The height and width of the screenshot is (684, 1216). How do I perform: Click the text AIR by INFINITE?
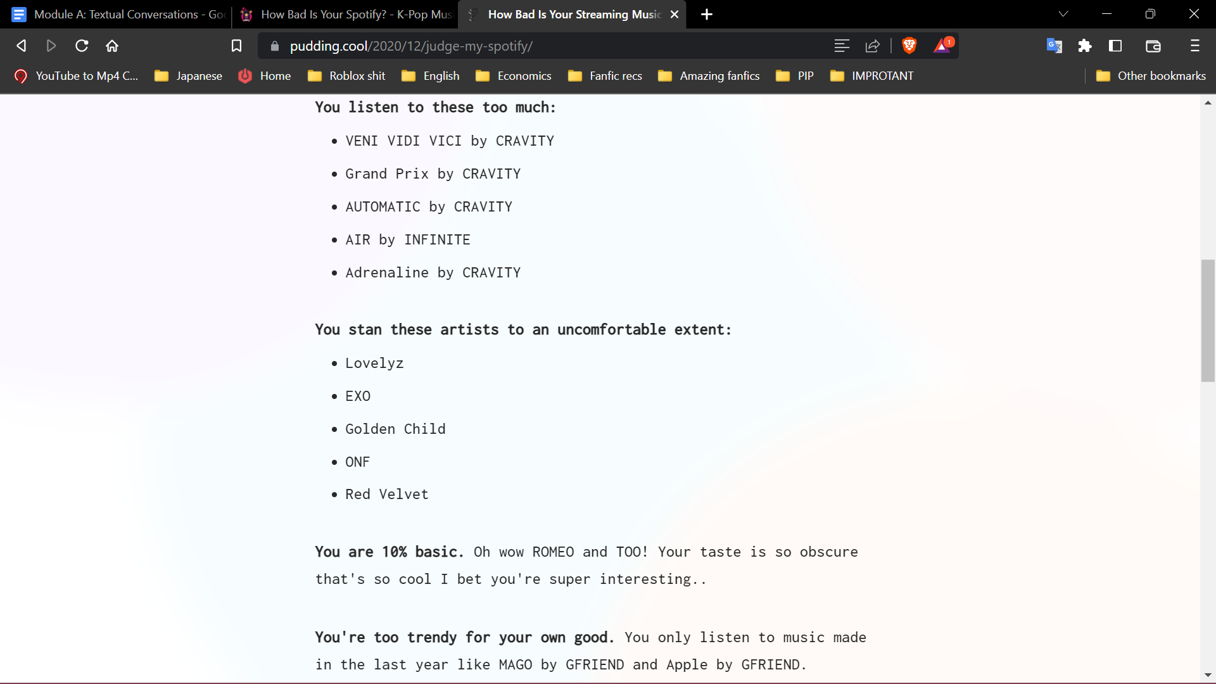point(408,240)
